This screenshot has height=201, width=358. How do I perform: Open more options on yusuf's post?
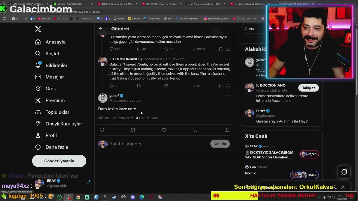tap(228, 96)
